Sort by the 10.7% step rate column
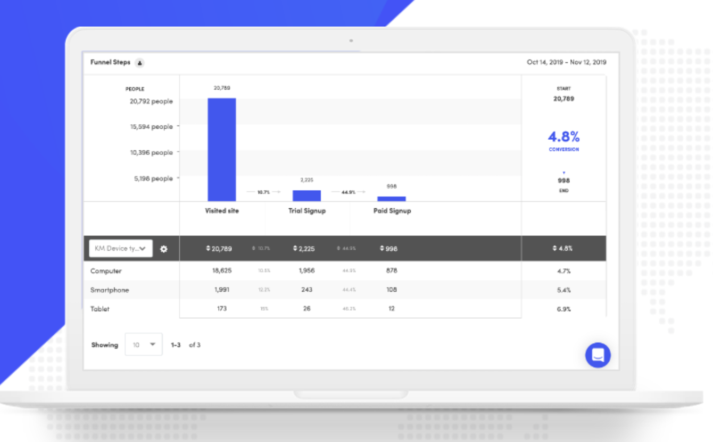The height and width of the screenshot is (442, 713). (261, 249)
